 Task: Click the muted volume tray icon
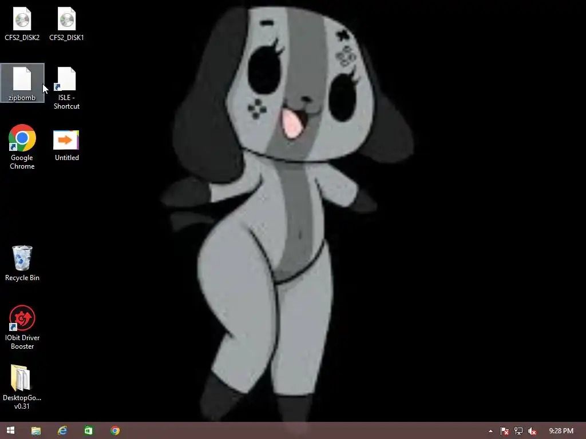[x=532, y=431]
